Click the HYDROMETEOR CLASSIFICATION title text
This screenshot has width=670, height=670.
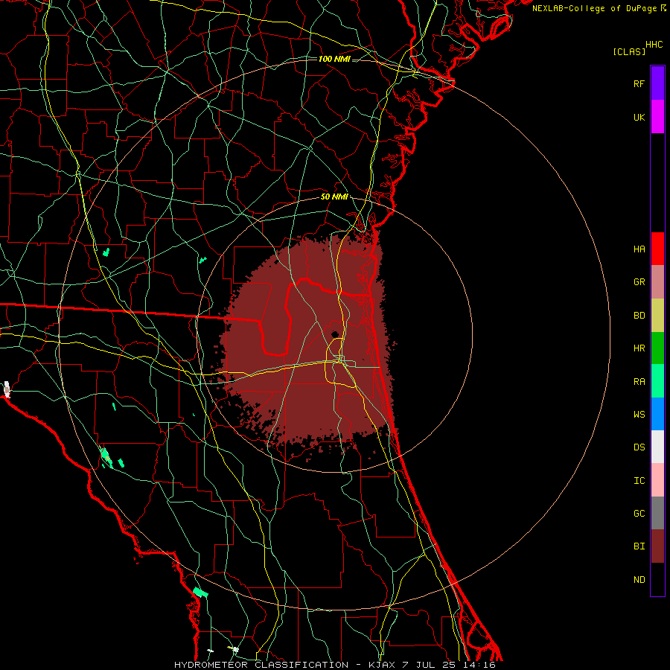261,665
